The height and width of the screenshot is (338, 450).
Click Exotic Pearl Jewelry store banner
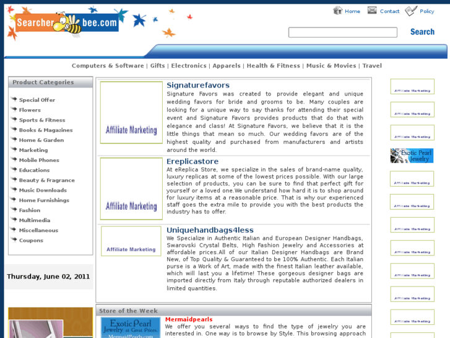131,327
